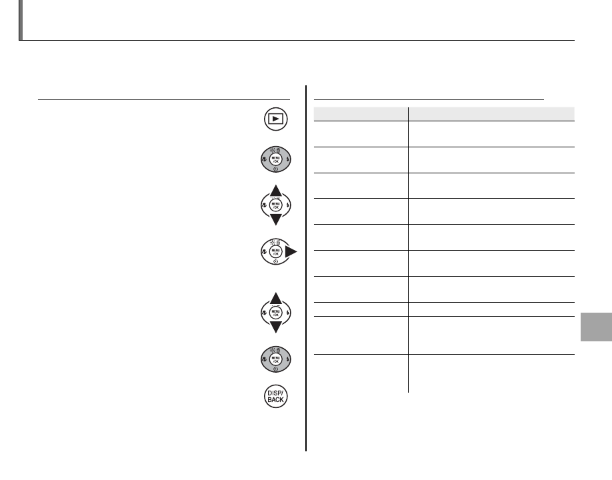Select the table's left header cell
Image resolution: width=612 pixels, height=480 pixels.
(361, 113)
